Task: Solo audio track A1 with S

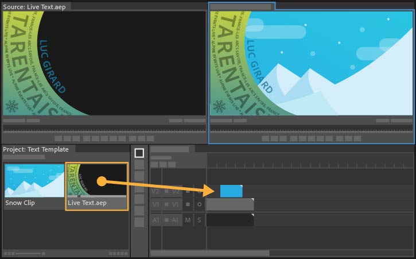Action: [199, 220]
